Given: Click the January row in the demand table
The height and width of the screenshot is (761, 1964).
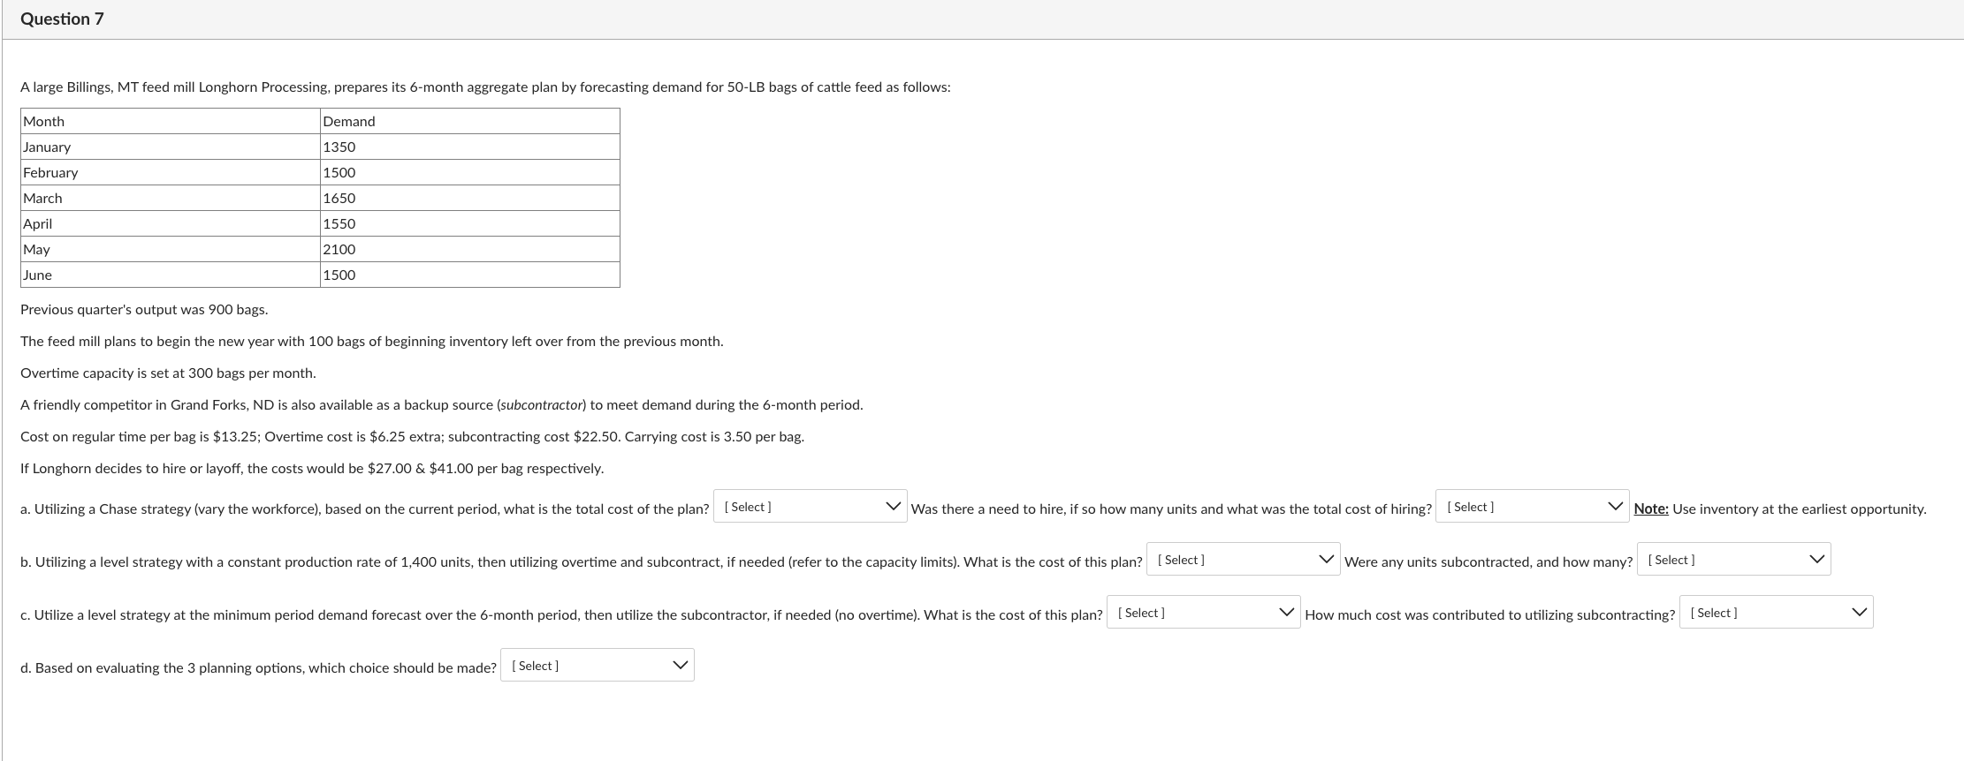Looking at the screenshot, I should (x=49, y=147).
